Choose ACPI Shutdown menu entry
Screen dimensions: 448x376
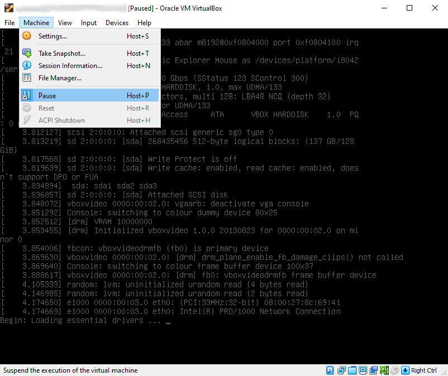pyautogui.click(x=89, y=120)
